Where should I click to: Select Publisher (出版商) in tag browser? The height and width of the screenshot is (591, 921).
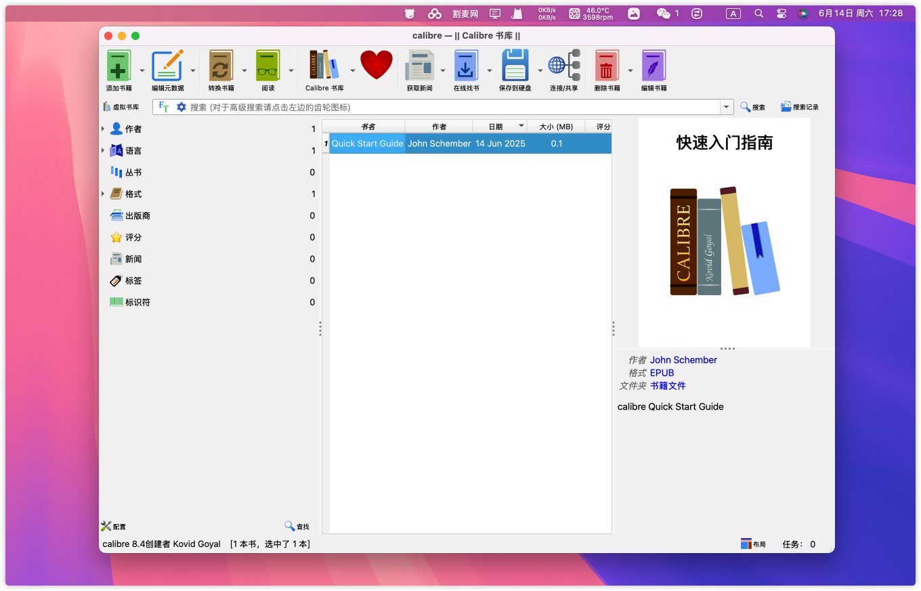click(x=137, y=216)
